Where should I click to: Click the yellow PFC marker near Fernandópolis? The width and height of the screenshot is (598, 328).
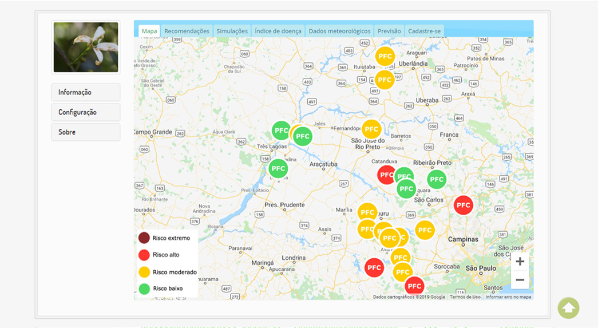[371, 129]
